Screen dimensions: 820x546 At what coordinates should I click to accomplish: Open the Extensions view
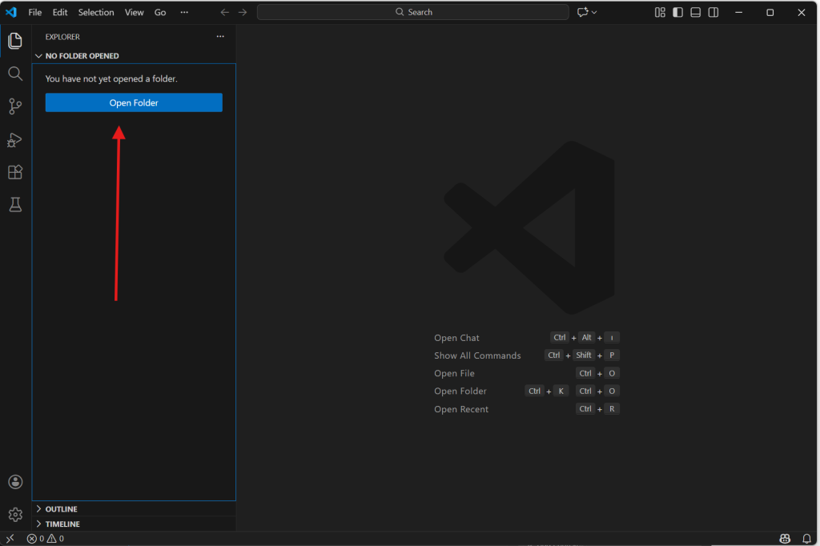point(14,172)
